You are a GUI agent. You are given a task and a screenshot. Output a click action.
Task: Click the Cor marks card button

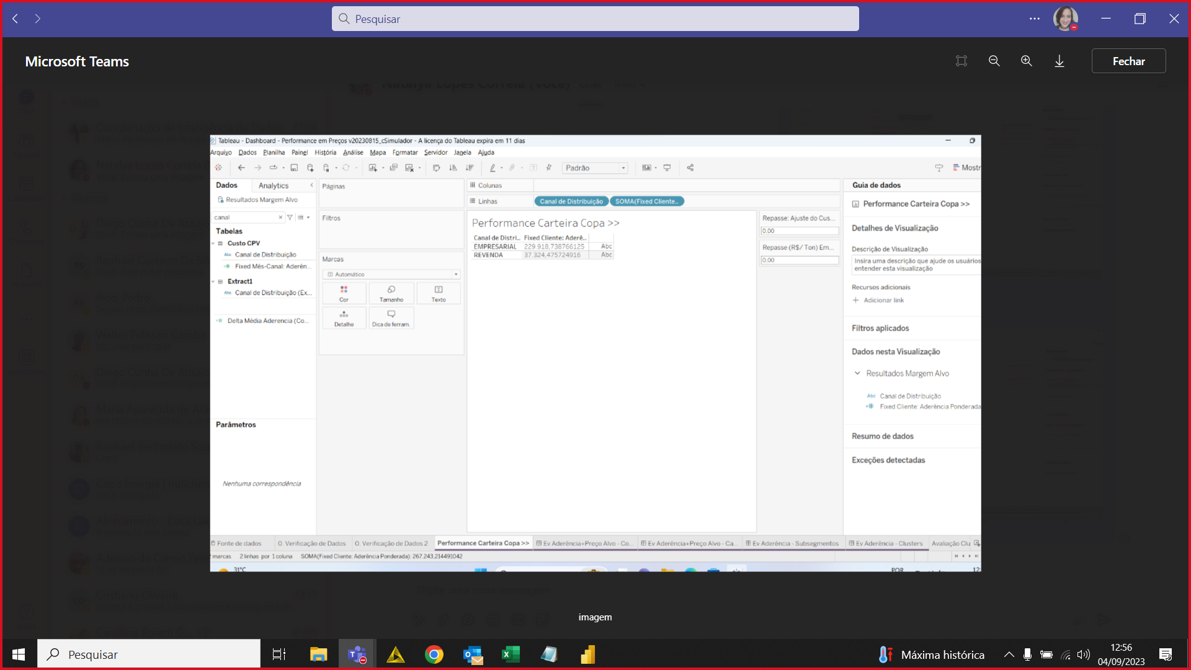pyautogui.click(x=344, y=293)
